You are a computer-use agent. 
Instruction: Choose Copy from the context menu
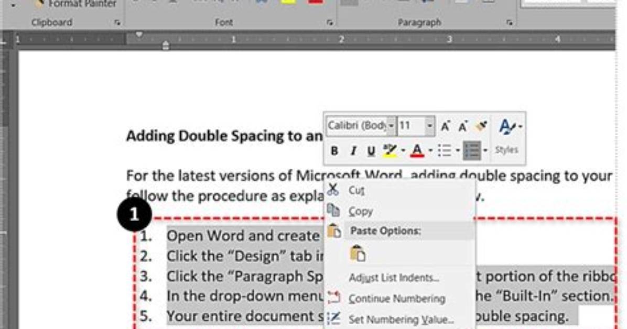(400, 211)
